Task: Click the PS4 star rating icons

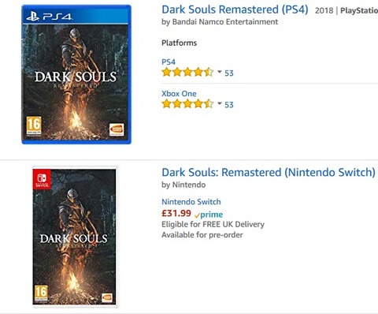Action: tap(187, 72)
